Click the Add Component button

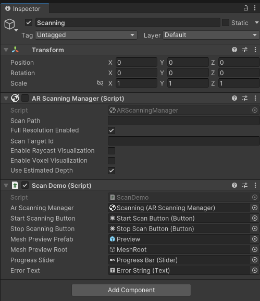131,290
